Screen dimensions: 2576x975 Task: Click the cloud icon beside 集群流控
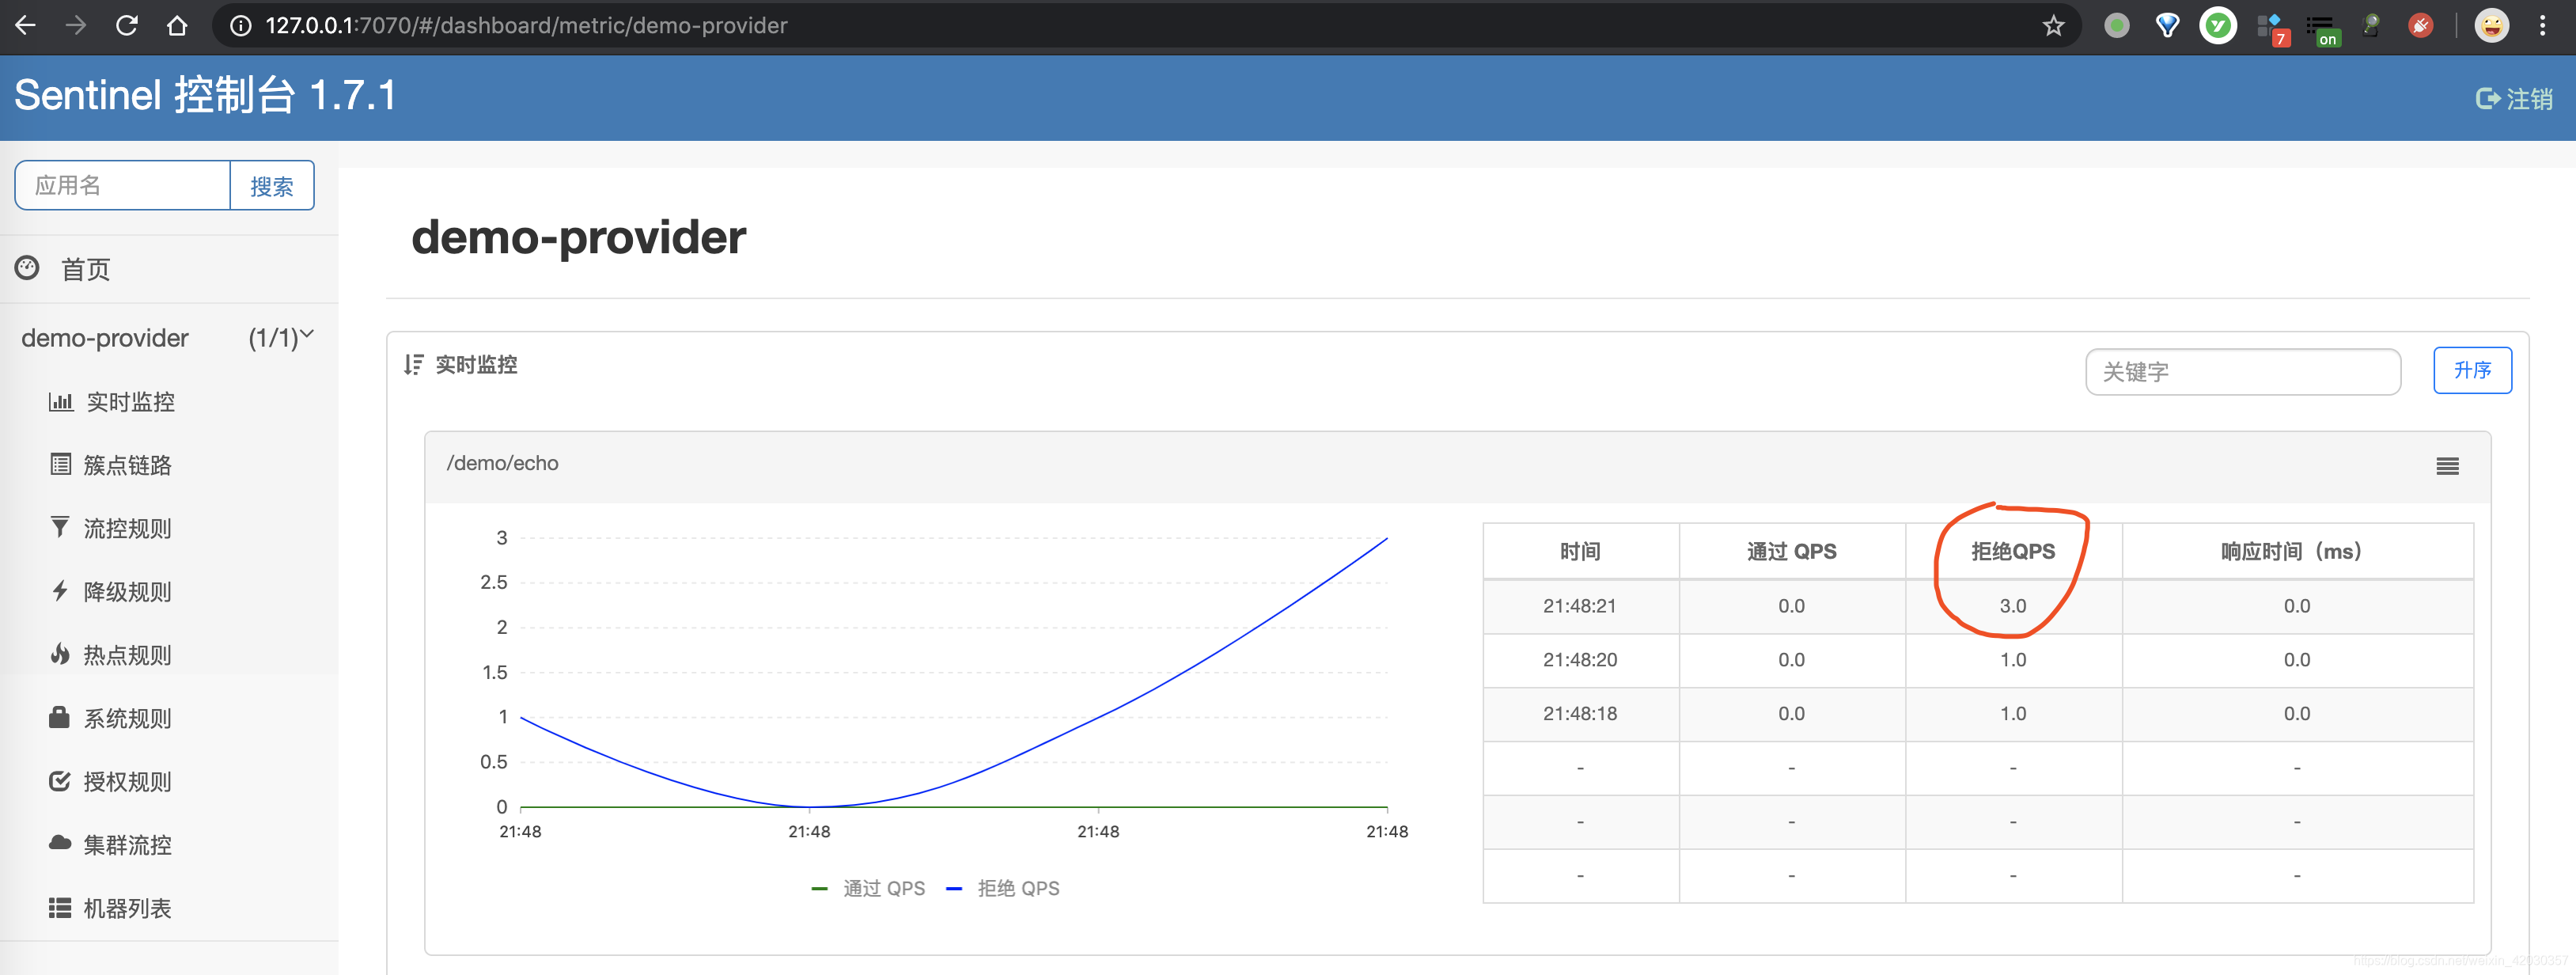click(60, 844)
